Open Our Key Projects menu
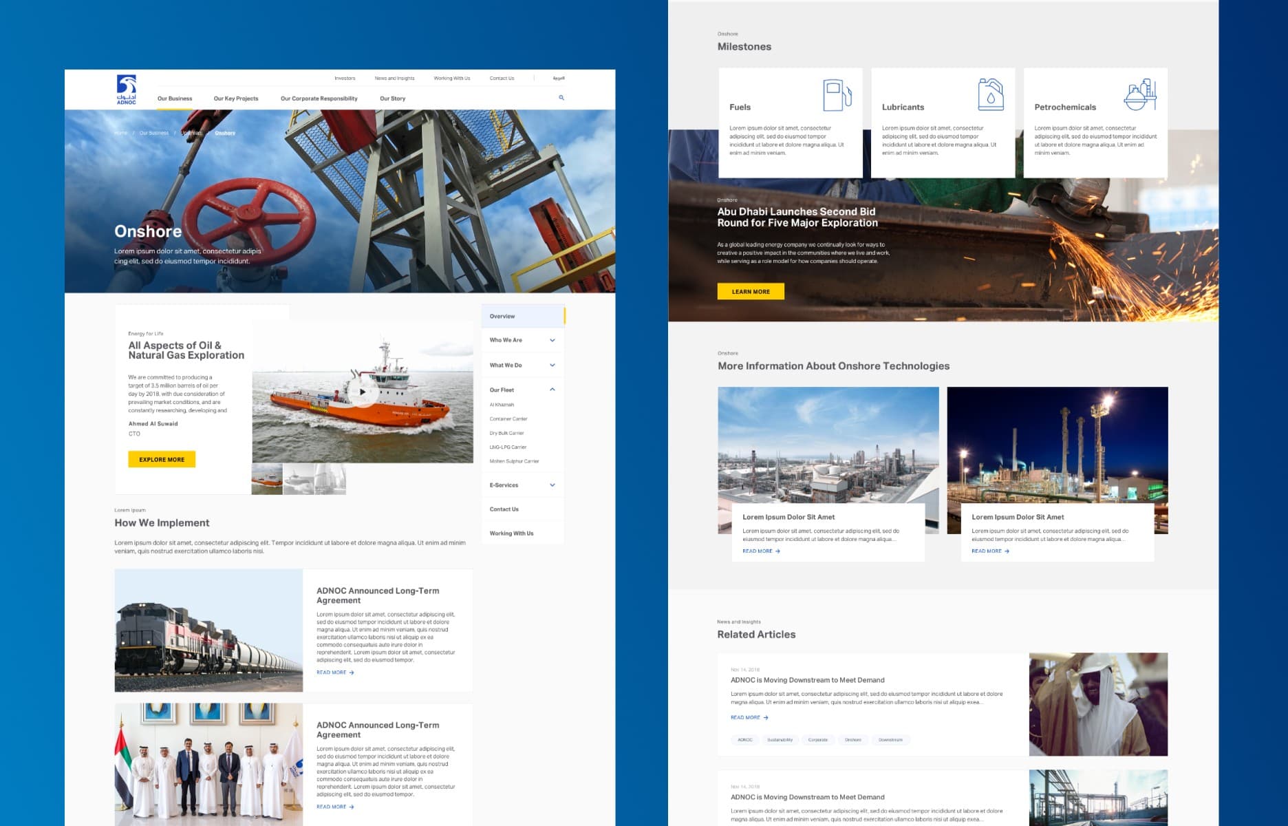1288x826 pixels. (236, 98)
